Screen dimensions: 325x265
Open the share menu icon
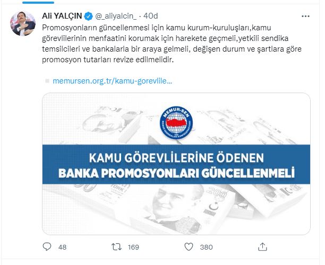click(262, 247)
